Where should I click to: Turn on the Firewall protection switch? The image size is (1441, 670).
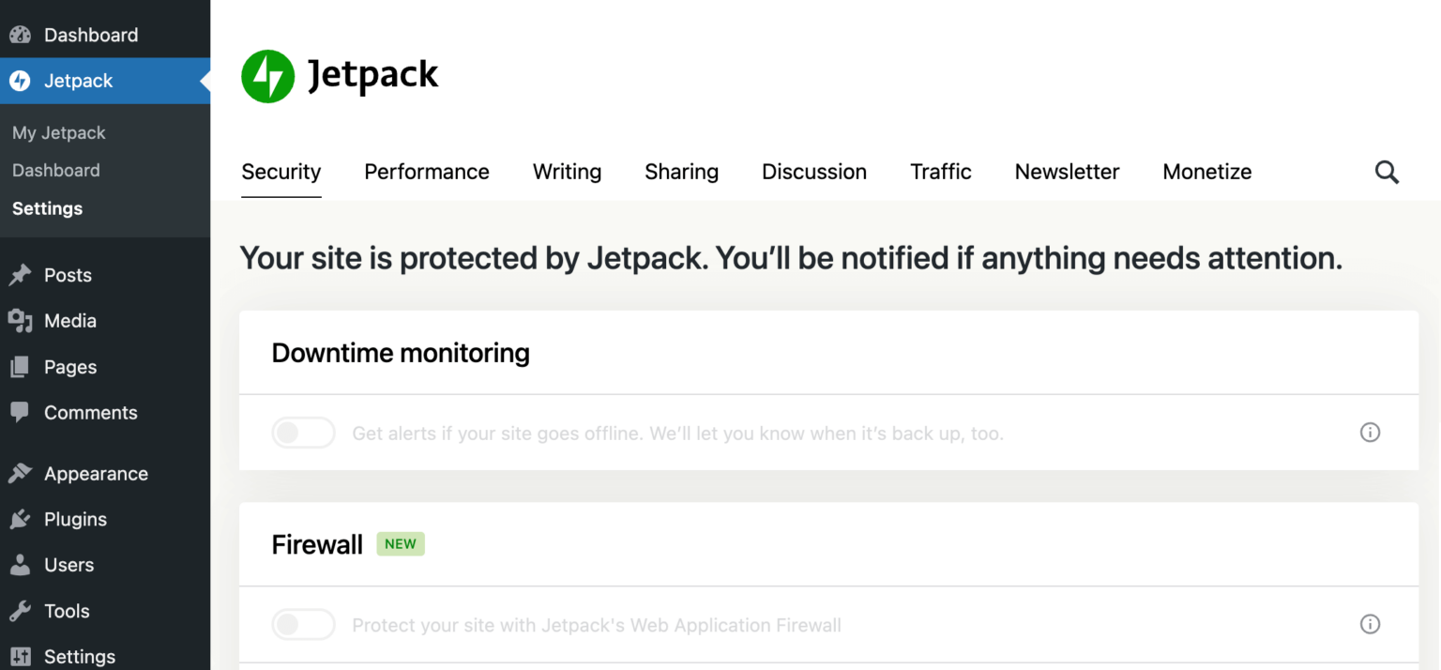(x=303, y=624)
